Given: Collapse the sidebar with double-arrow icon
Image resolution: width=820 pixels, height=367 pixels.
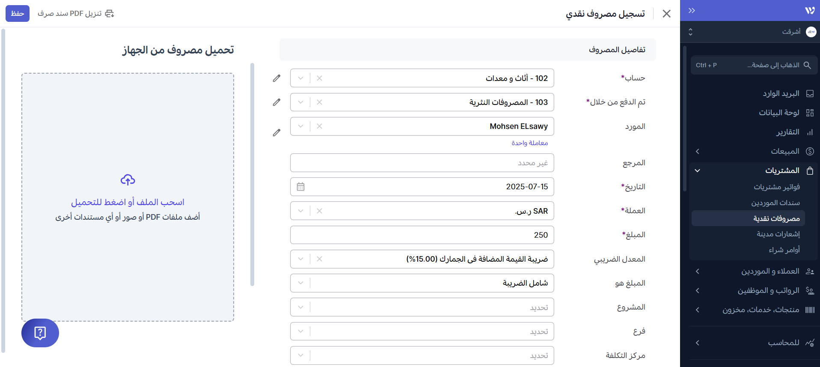Looking at the screenshot, I should point(692,11).
